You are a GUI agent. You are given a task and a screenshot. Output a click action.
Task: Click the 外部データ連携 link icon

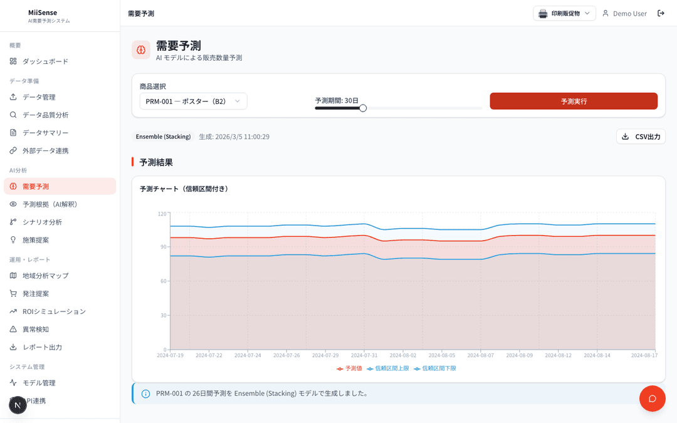point(13,150)
